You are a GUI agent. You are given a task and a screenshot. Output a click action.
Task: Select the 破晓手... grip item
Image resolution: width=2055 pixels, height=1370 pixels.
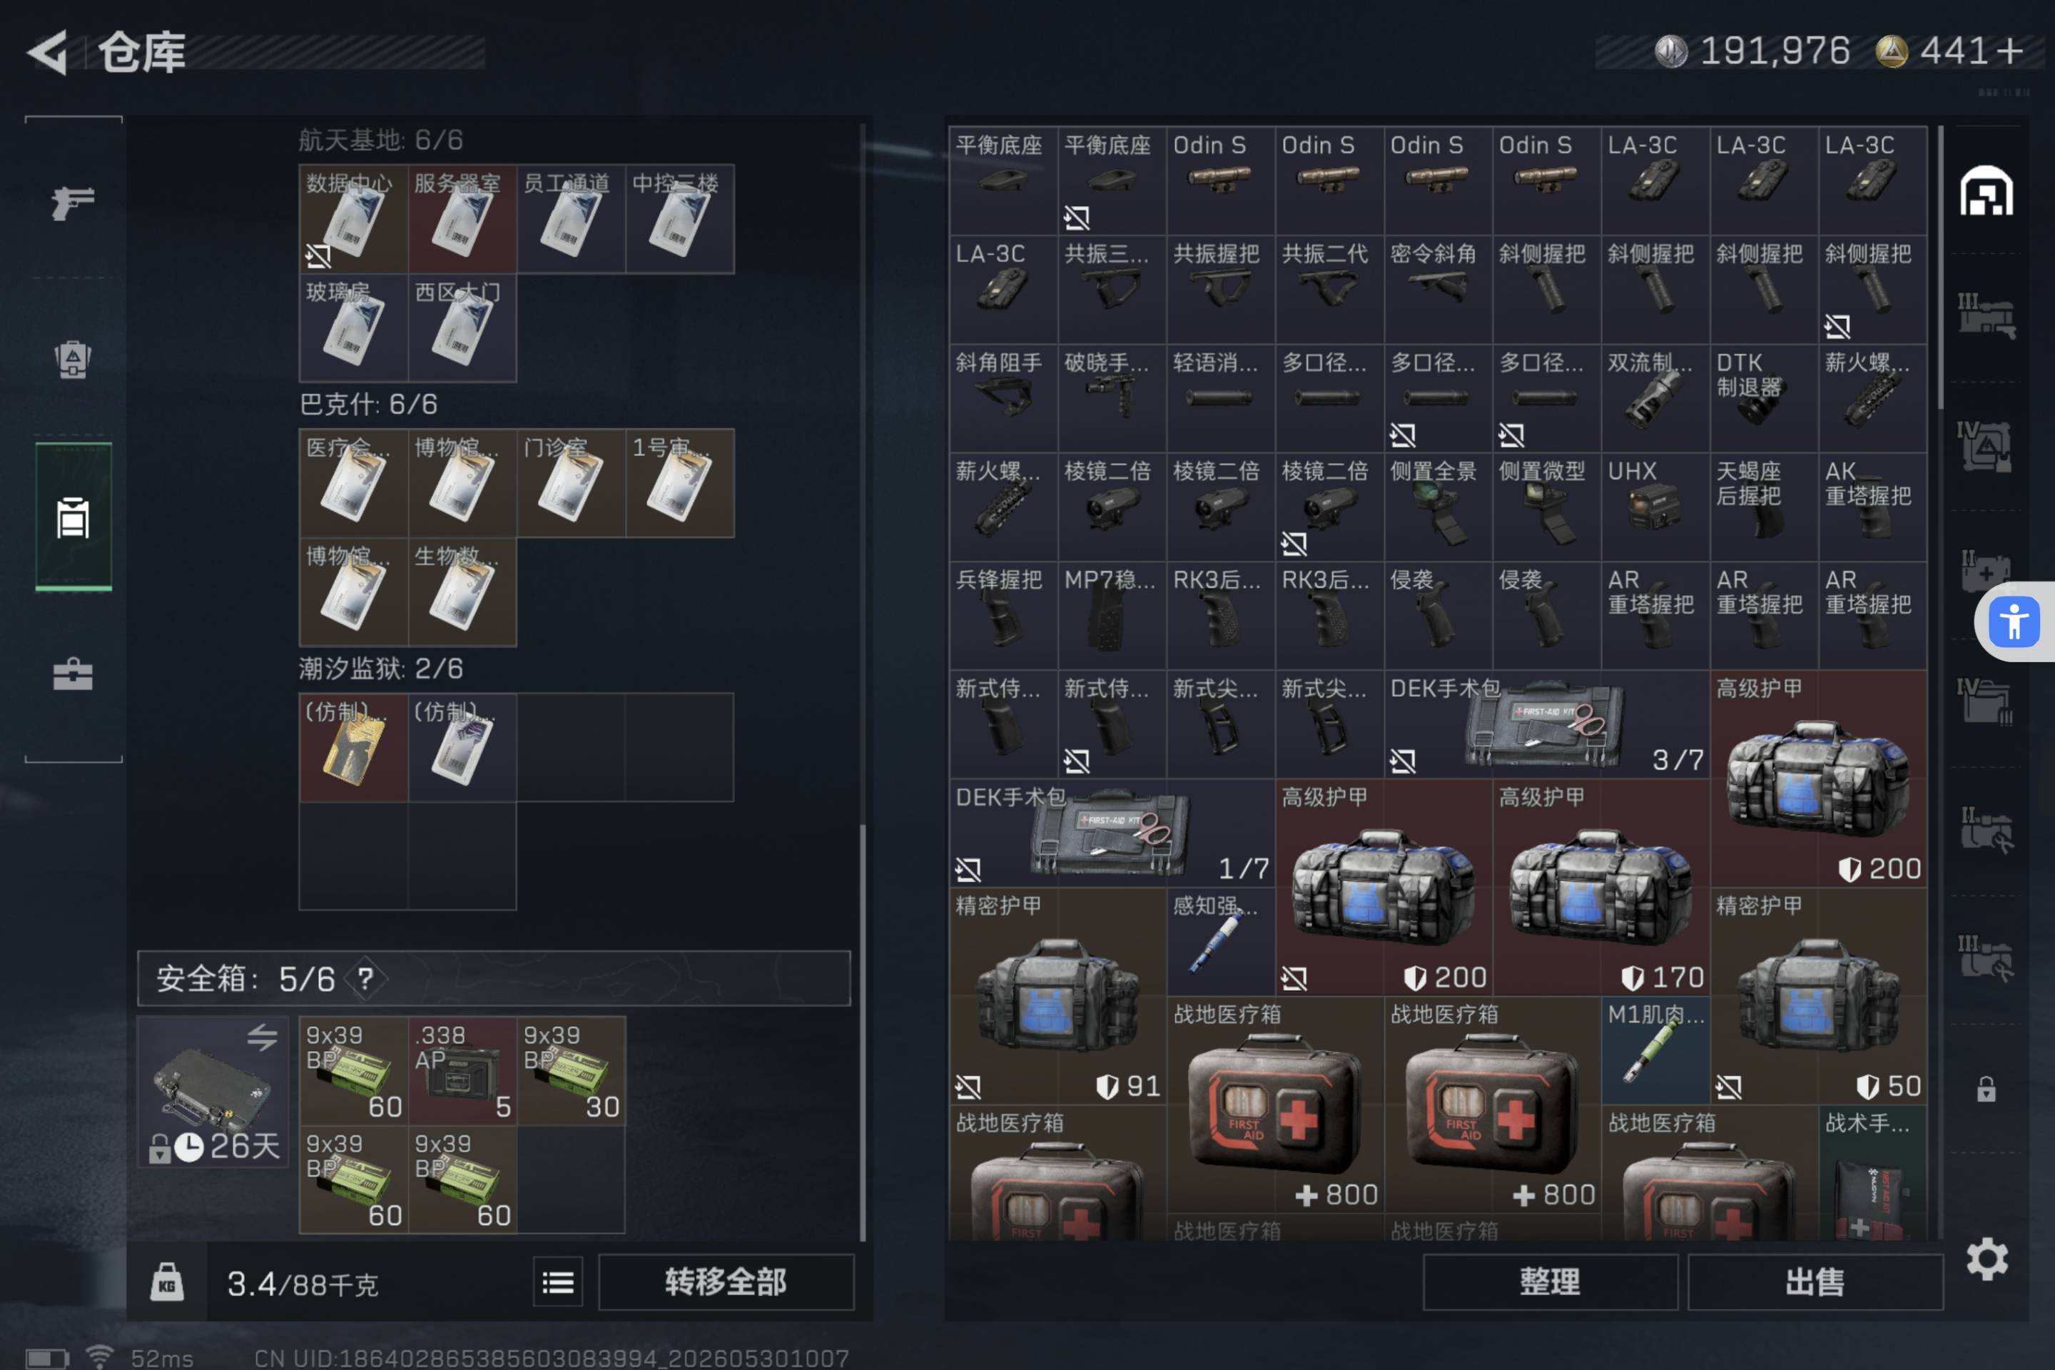pyautogui.click(x=1112, y=398)
